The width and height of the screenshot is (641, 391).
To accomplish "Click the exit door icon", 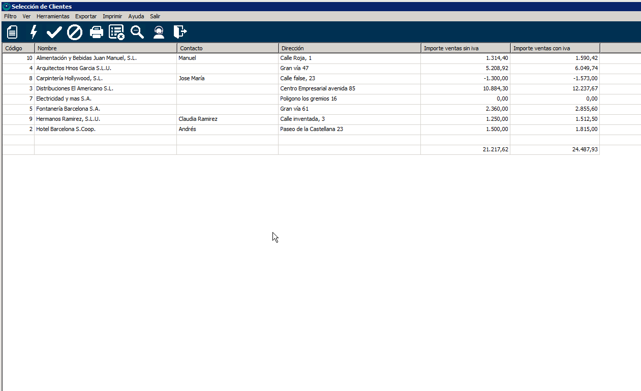I will [180, 32].
